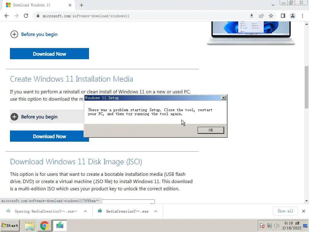Click the scroll up arrow

coord(307,24)
